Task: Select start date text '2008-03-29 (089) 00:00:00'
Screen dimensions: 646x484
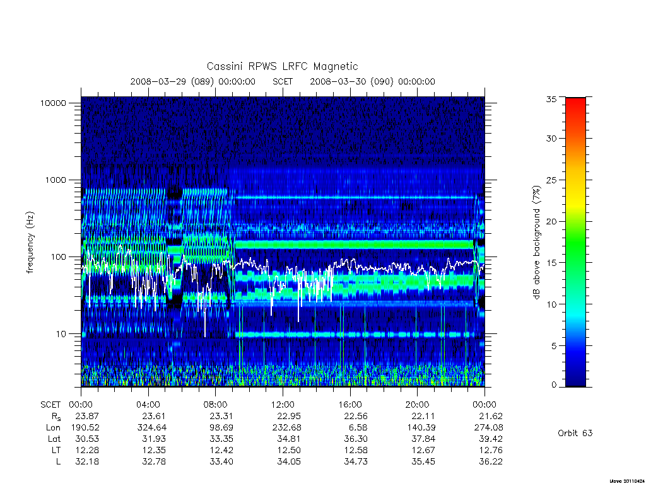Action: tap(193, 81)
